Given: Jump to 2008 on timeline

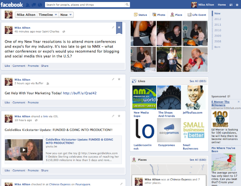Looking at the screenshot, I should point(218,42).
